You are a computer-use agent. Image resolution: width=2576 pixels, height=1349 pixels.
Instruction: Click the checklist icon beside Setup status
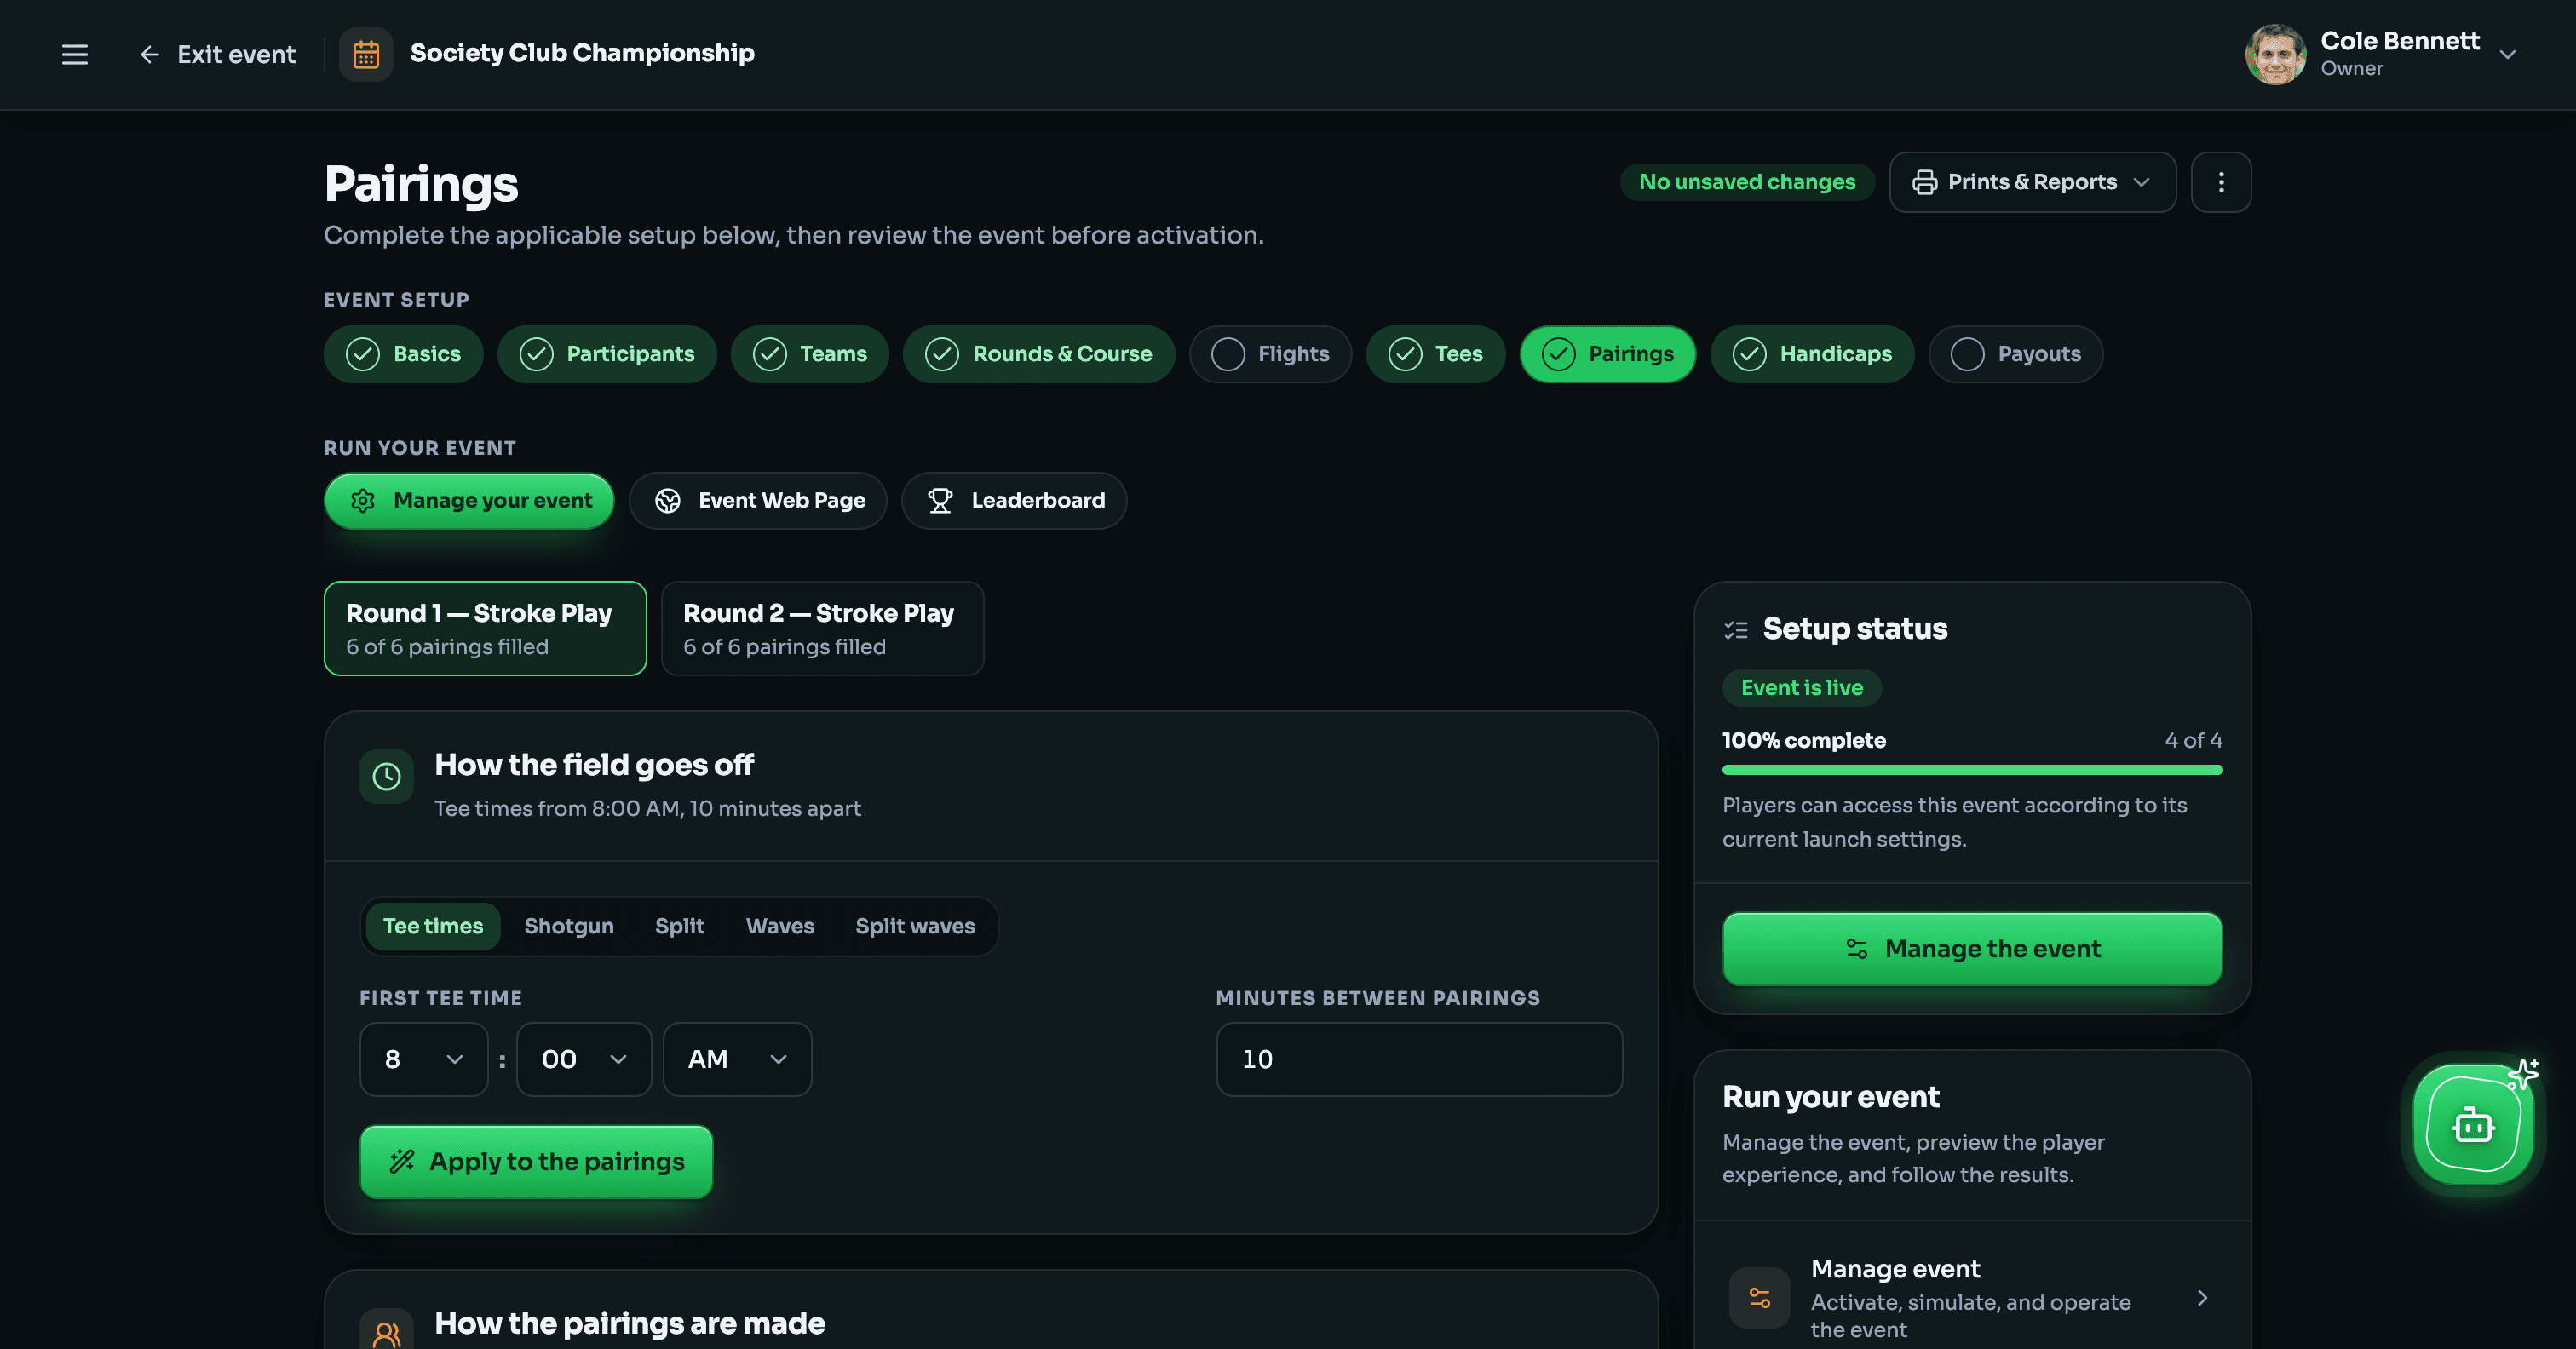1736,629
